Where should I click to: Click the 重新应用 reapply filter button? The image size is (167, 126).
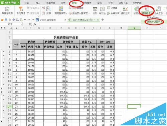[33, 13]
